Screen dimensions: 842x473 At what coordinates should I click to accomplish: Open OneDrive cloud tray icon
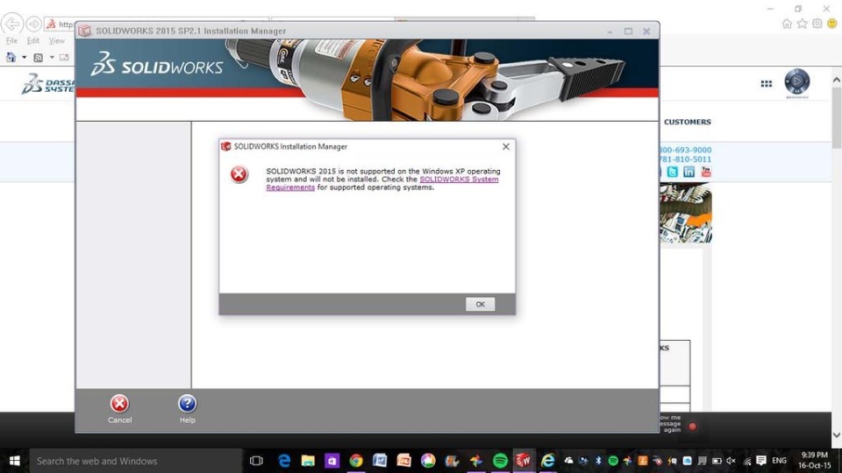click(568, 461)
